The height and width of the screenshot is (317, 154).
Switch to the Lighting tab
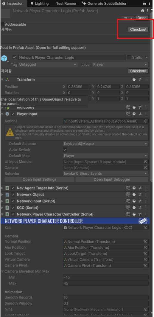[x=39, y=4]
